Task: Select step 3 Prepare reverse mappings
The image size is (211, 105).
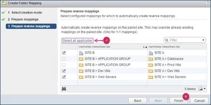Action: pos(31,26)
